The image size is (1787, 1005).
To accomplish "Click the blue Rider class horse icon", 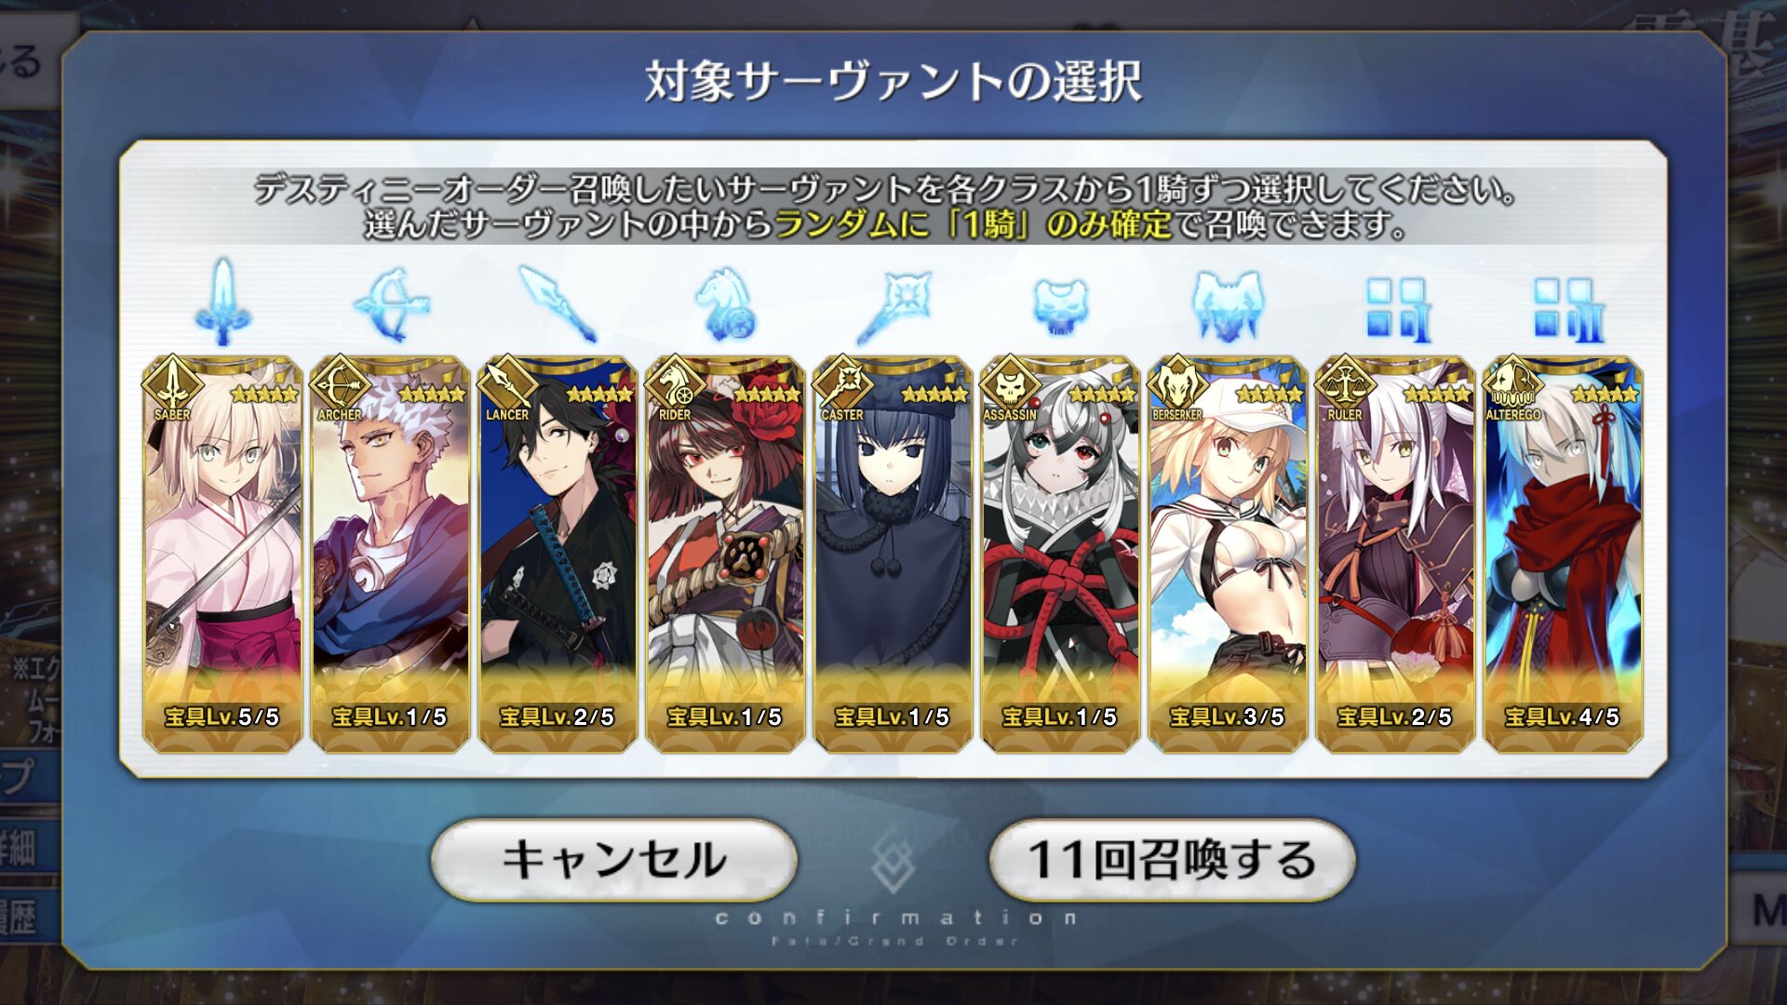I will [x=725, y=304].
